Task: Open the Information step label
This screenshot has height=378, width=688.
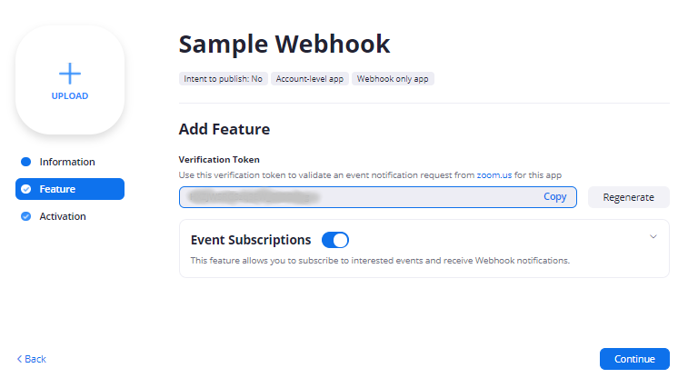Action: [x=67, y=162]
